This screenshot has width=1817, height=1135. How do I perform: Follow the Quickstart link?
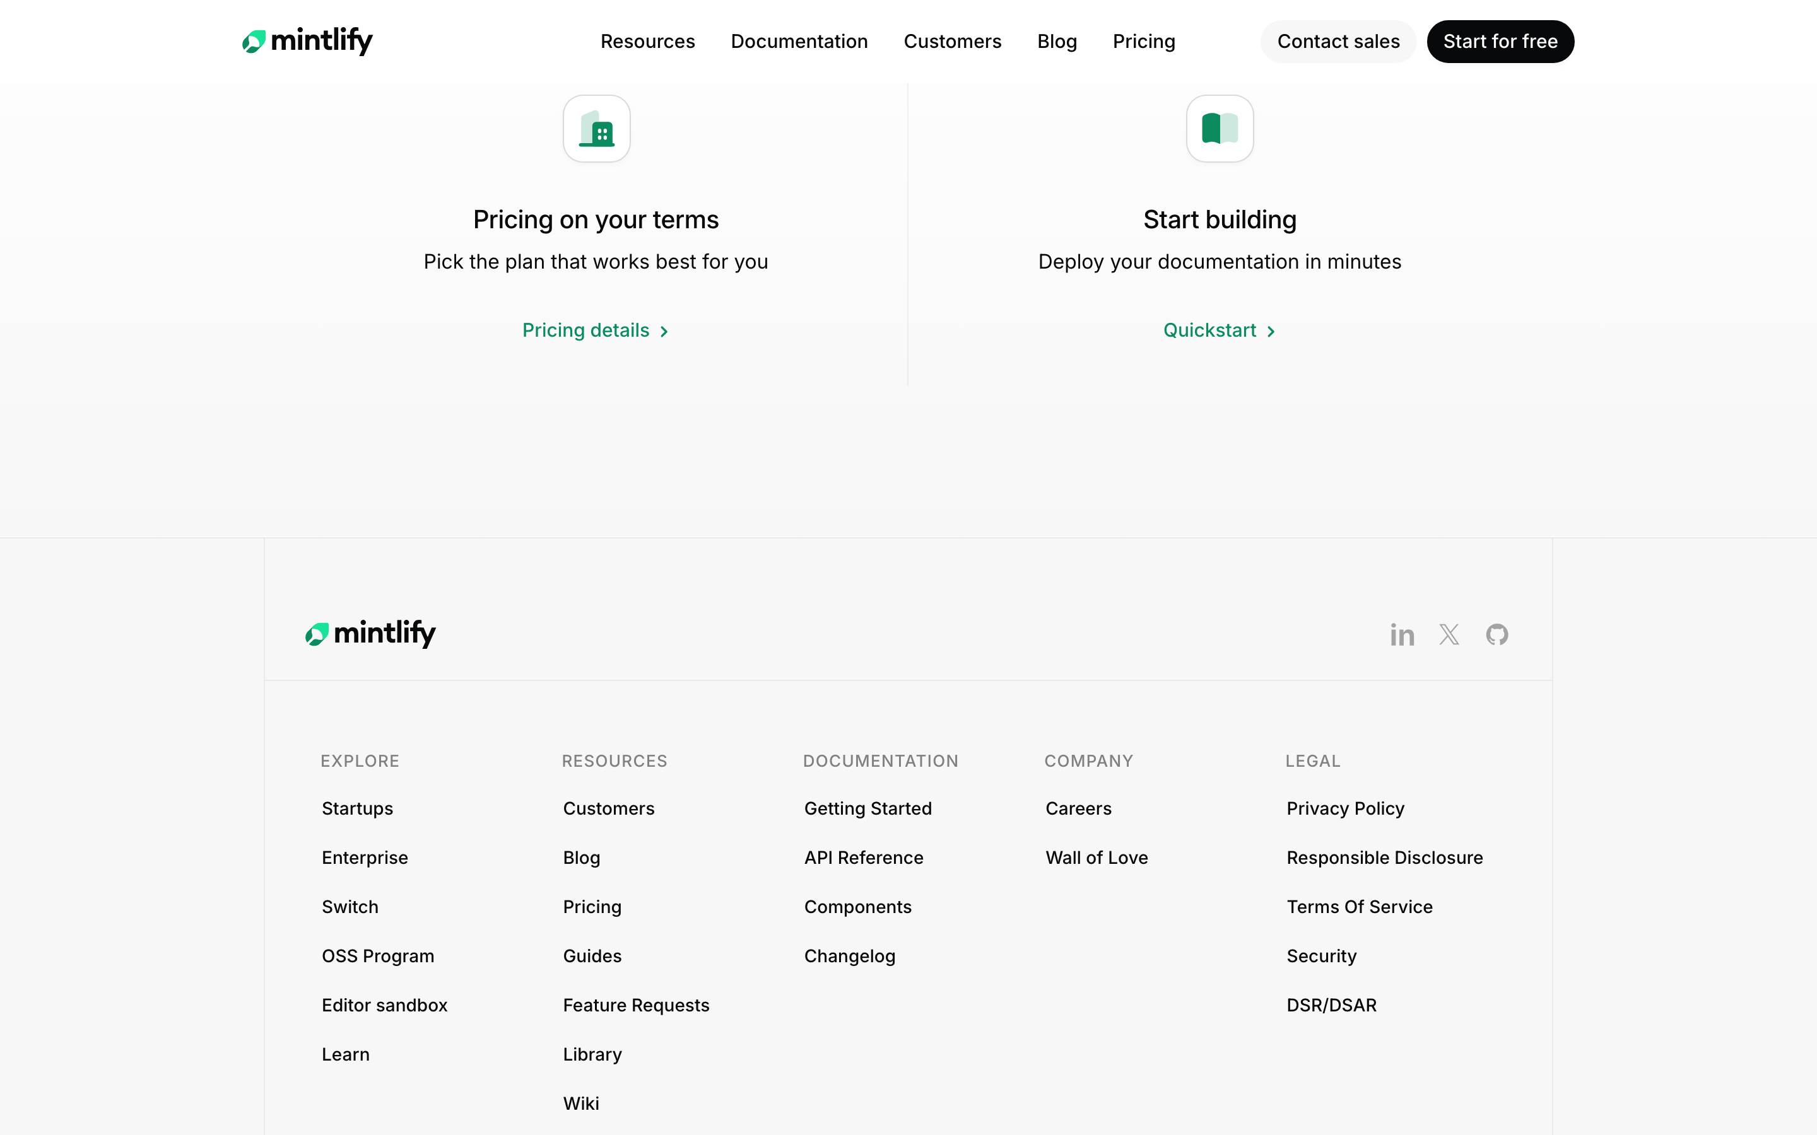point(1220,330)
